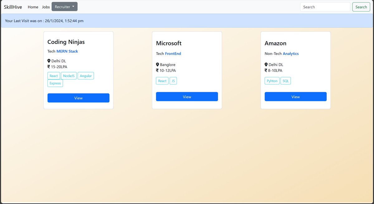Viewport: 374px width, 204px height.
Task: Click the Coding Ninjas company heading
Action: 66,42
